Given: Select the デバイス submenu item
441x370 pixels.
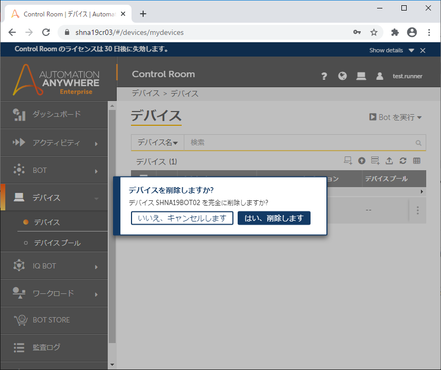Looking at the screenshot, I should (x=46, y=222).
